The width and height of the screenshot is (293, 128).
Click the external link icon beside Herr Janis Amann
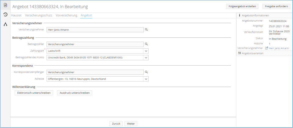(266, 48)
